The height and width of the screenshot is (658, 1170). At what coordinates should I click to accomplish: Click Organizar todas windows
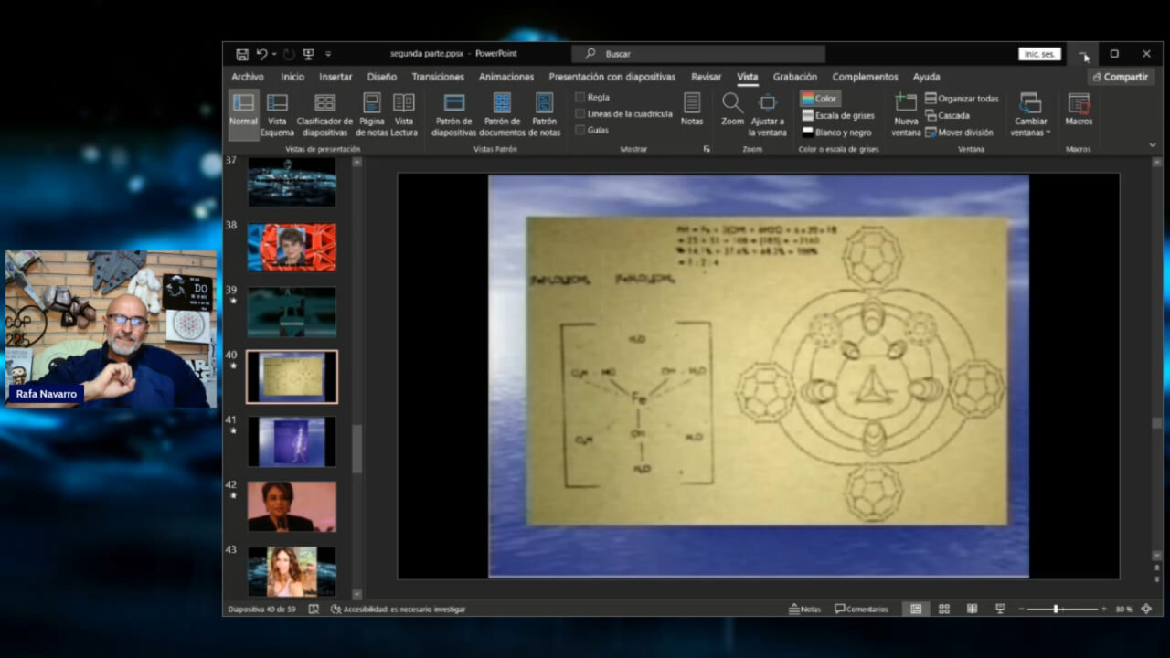962,99
